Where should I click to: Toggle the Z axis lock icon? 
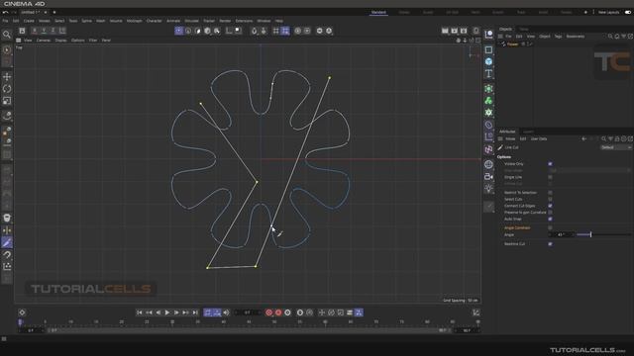point(53,31)
